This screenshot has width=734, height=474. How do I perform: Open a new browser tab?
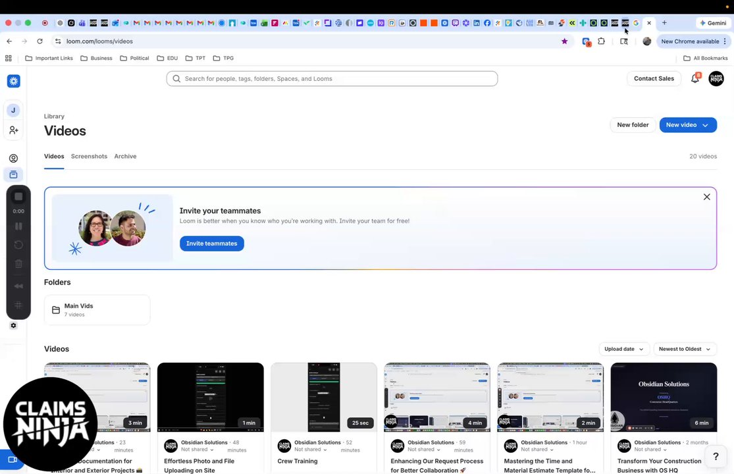point(664,22)
